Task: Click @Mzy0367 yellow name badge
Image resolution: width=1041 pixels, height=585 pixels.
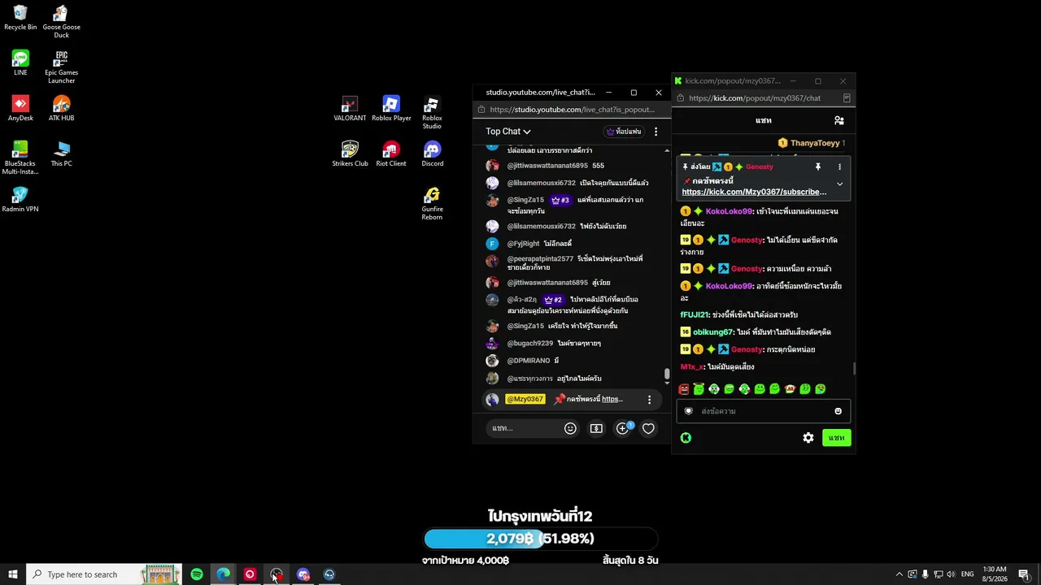Action: point(525,400)
